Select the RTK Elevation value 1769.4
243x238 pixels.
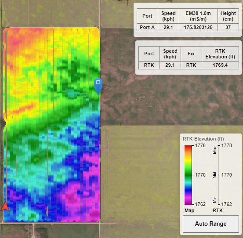coord(220,65)
